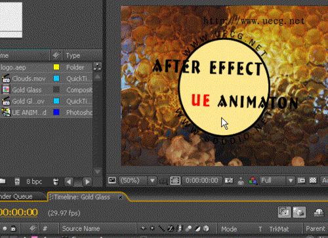
Task: Click the yellow label swatch of logo.aep
Action: [x=56, y=67]
